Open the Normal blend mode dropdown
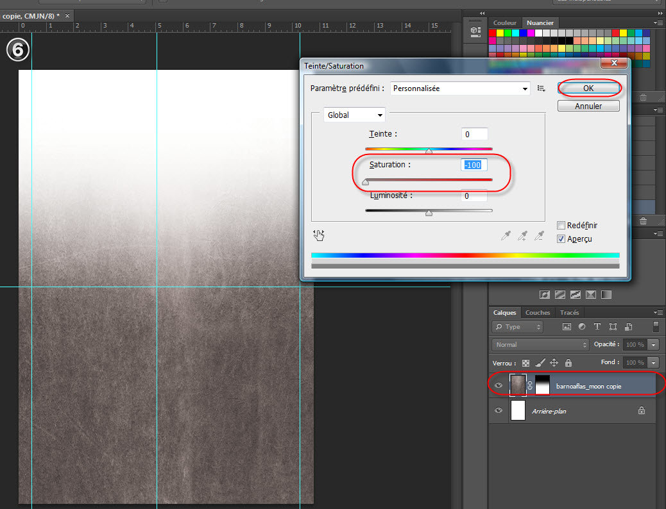The height and width of the screenshot is (509, 666). click(x=540, y=345)
